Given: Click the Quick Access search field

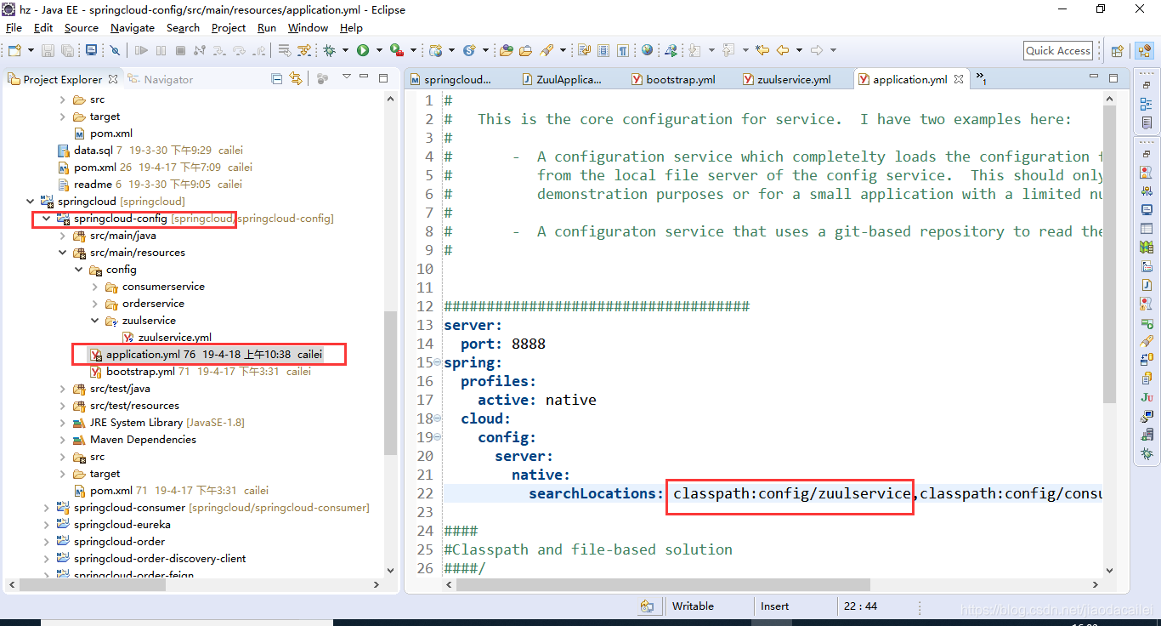Looking at the screenshot, I should click(1058, 50).
